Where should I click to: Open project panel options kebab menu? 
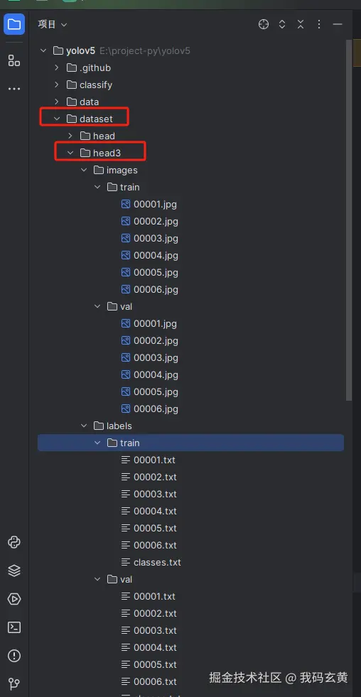click(319, 24)
